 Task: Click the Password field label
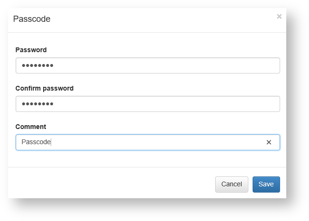(31, 50)
